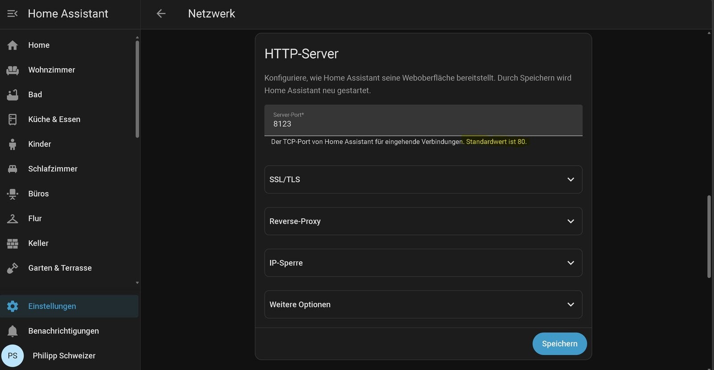Open the Wohnzimmer dashboard
This screenshot has width=714, height=370.
(69, 70)
